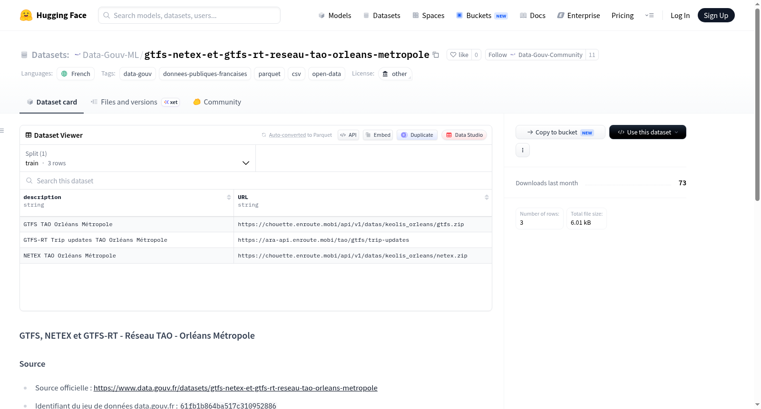The image size is (761, 409).
Task: Click the follower count 11
Action: pos(592,55)
